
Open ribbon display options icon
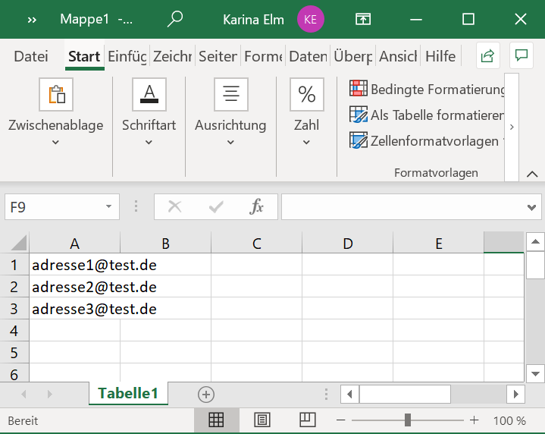[x=363, y=19]
